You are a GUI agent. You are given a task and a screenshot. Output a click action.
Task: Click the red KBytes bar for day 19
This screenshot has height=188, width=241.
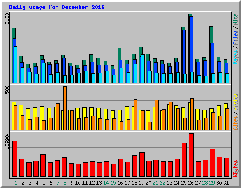tap(142, 164)
